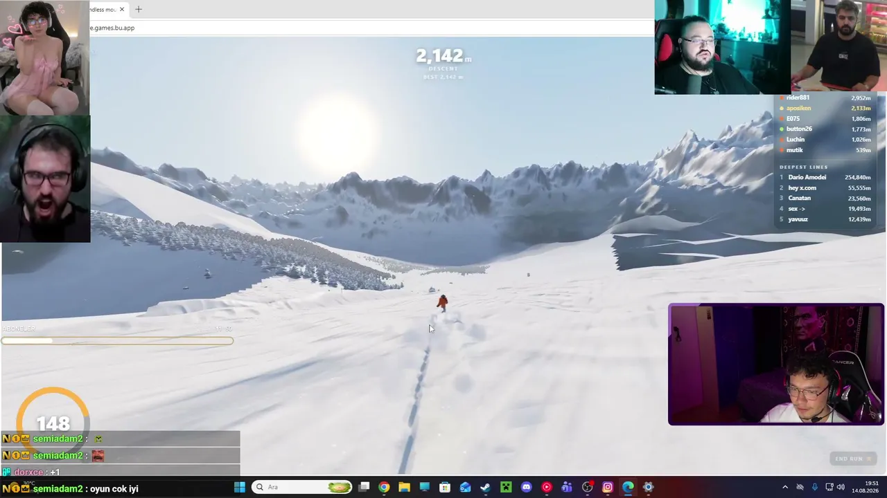Click the crossed-out network tray icon
This screenshot has width=887, height=498.
[x=800, y=487]
